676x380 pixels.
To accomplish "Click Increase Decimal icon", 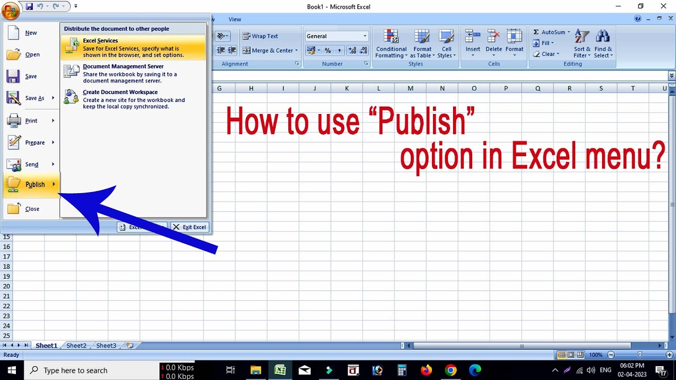I will point(352,50).
